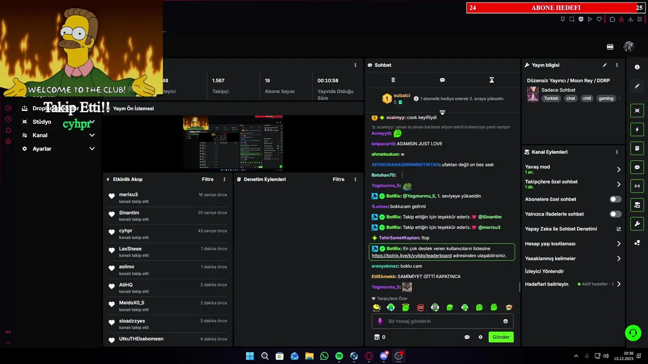
Task: Pick the red angry emote
Action: pos(420,307)
